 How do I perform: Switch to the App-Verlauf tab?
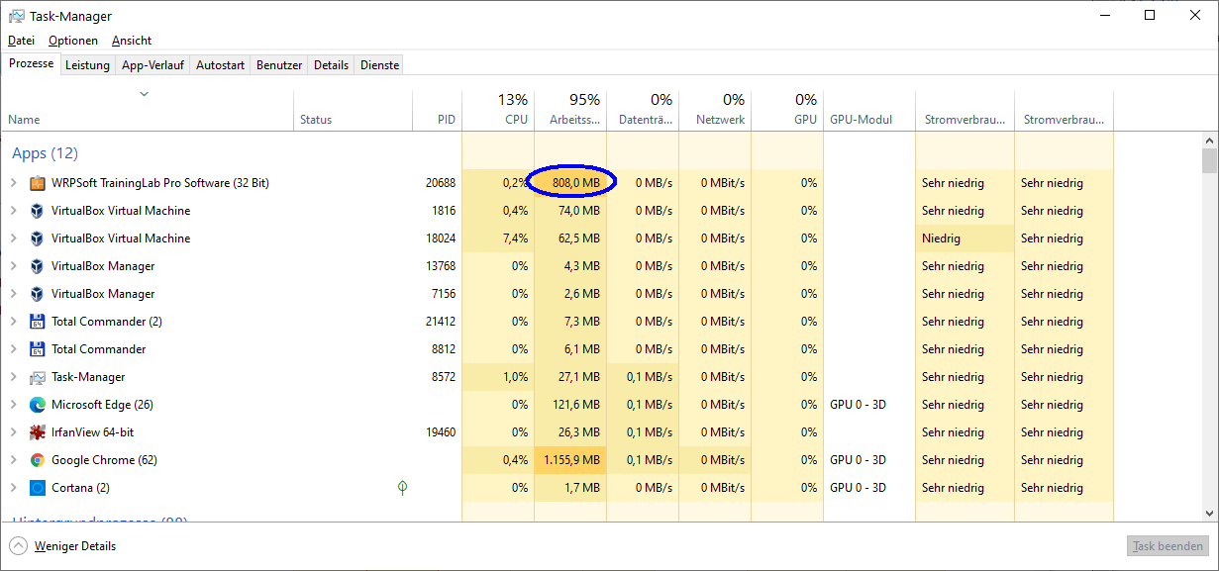tap(152, 65)
